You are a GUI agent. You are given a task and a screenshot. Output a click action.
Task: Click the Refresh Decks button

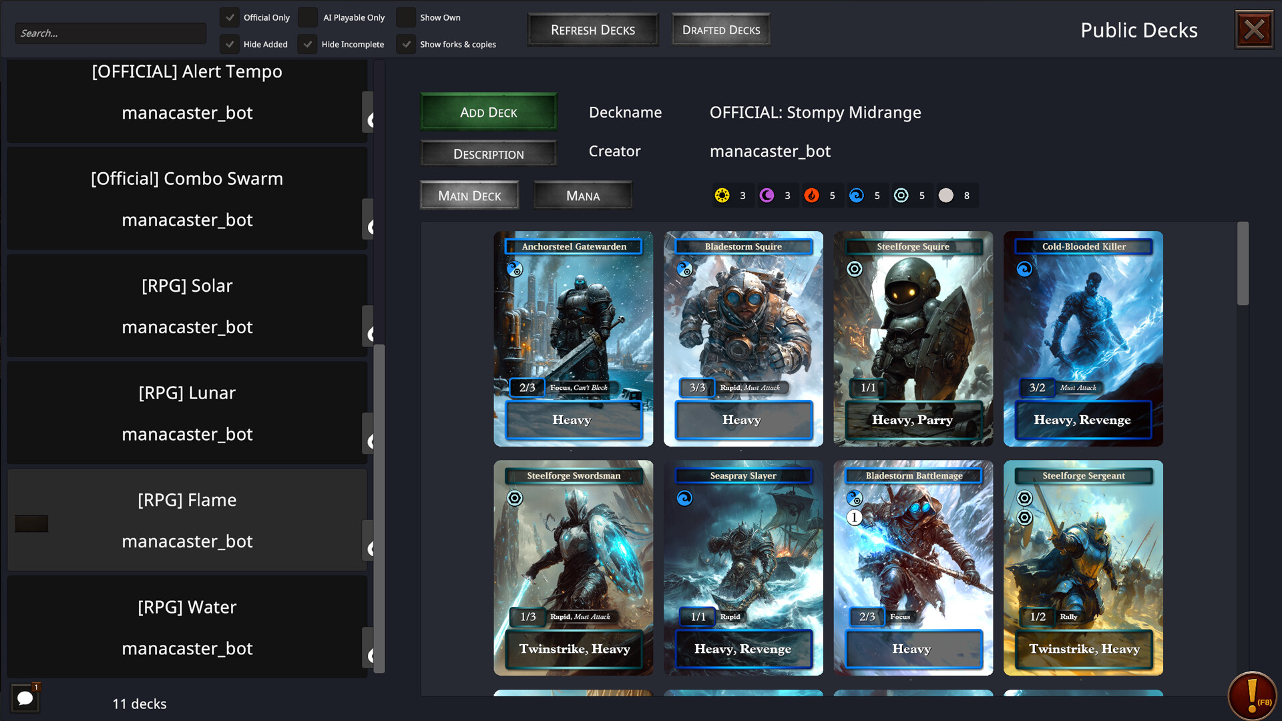coord(592,29)
